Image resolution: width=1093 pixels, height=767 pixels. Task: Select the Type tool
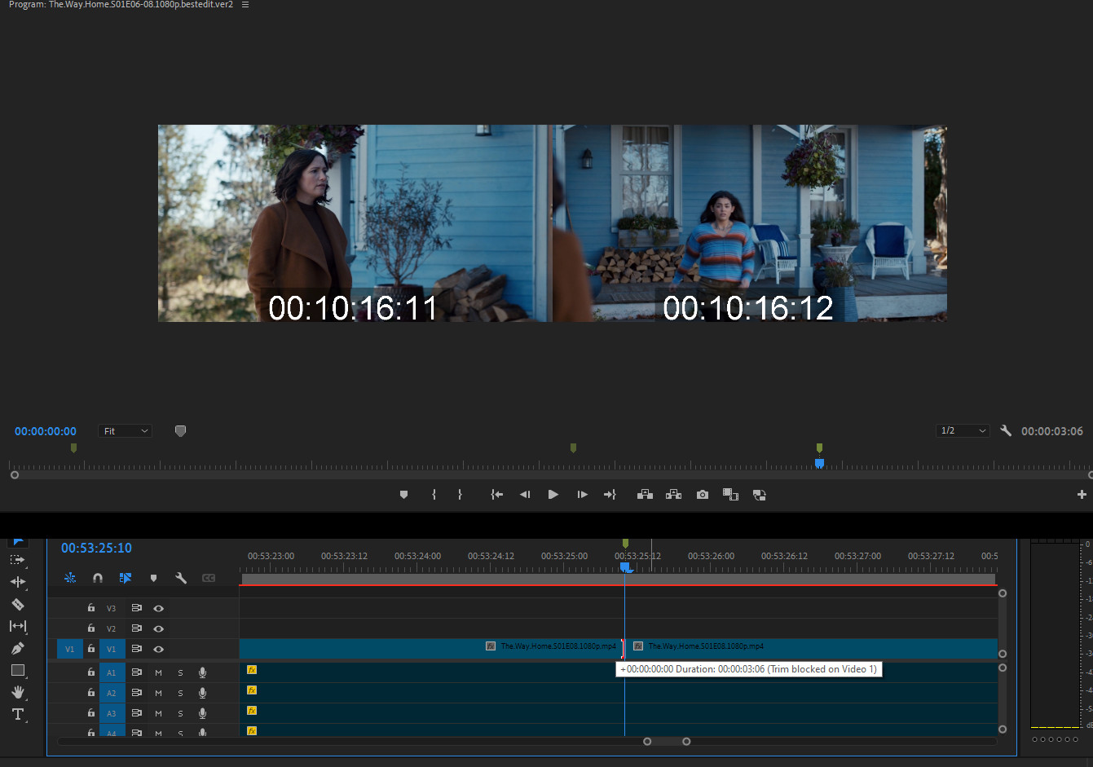click(x=17, y=714)
